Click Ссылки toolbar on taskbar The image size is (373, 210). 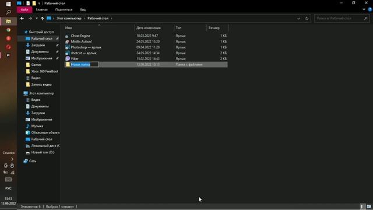click(8, 153)
